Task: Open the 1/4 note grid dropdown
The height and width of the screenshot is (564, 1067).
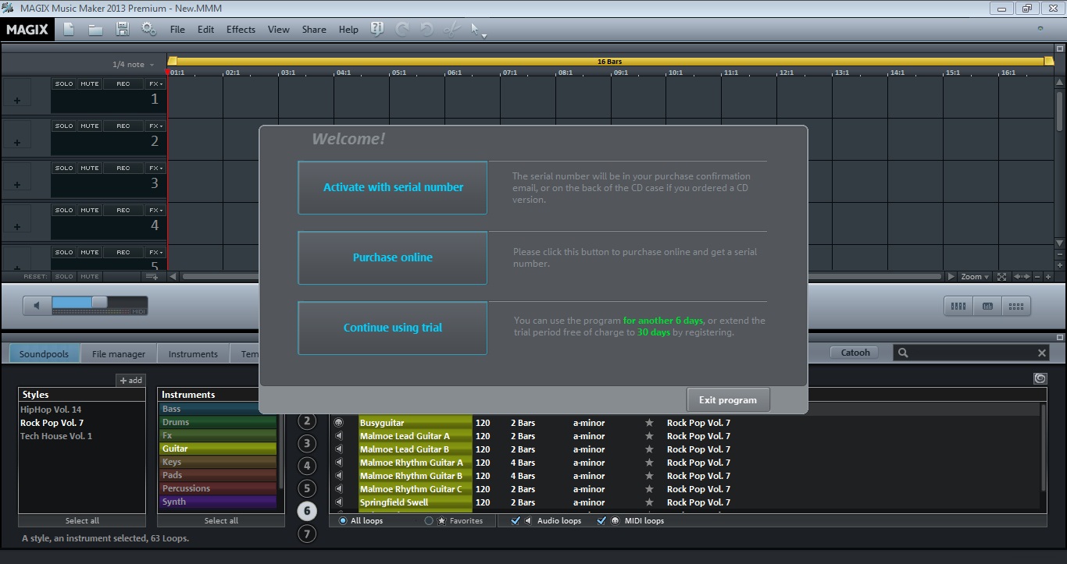Action: click(133, 65)
